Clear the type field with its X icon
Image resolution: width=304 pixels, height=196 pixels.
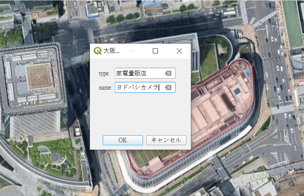point(168,73)
